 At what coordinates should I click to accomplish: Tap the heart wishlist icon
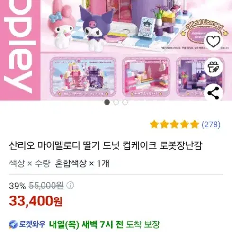click(x=213, y=41)
